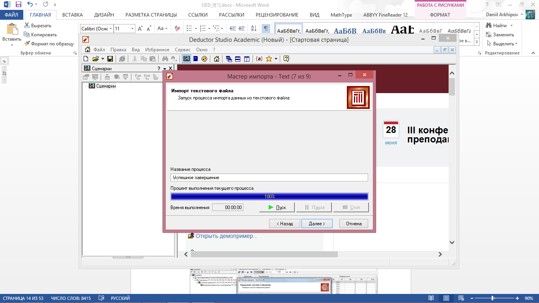Open ДИЗАЙН tab in Word ribbon

point(104,15)
